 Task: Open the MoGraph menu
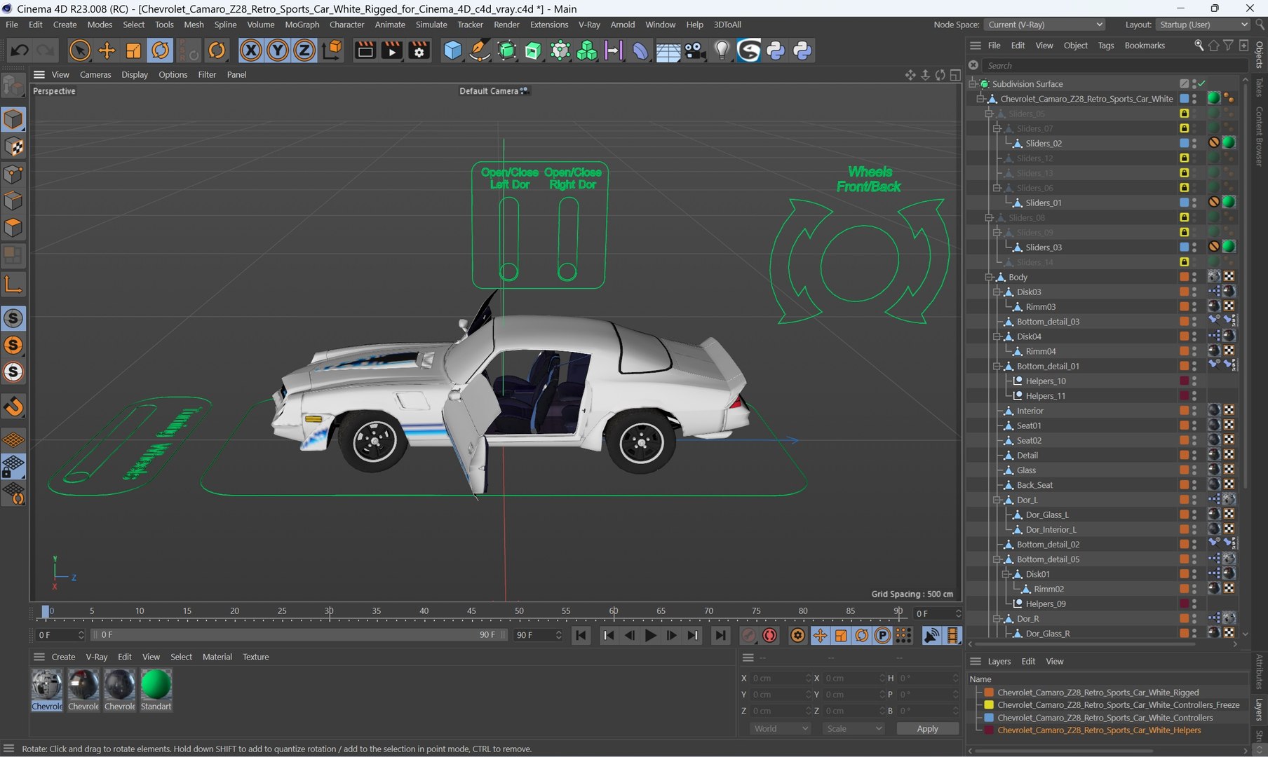[x=302, y=25]
